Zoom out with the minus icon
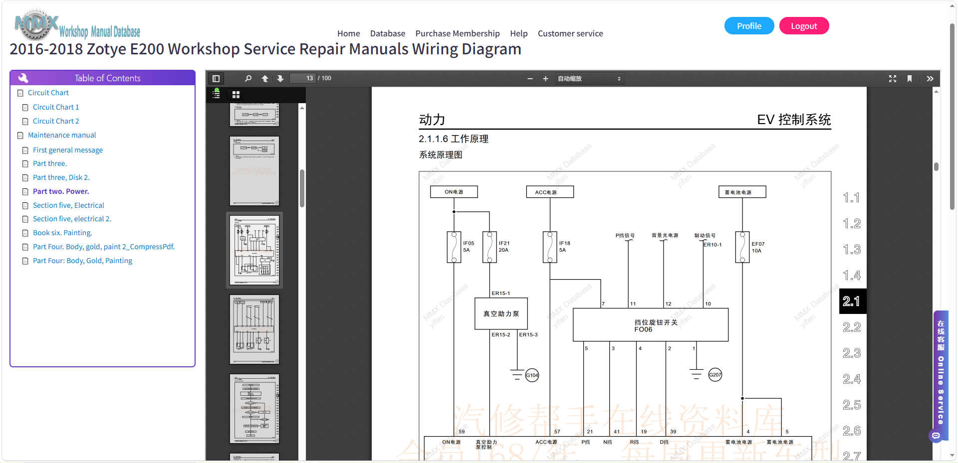Screen dimensions: 958x463 point(530,79)
